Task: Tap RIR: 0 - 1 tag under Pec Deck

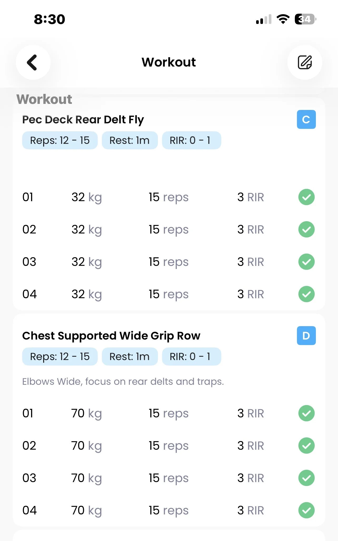Action: point(191,140)
